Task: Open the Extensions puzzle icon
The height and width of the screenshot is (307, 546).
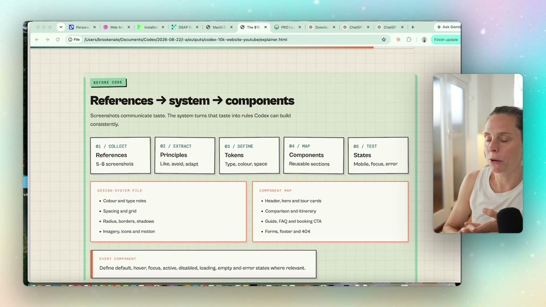Action: (409, 40)
